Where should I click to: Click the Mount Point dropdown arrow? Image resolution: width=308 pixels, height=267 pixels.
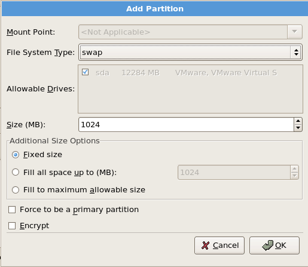click(295, 32)
